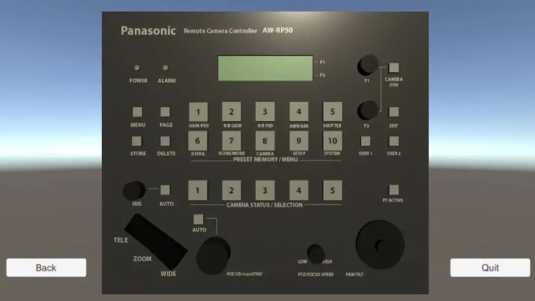Choose camera selection button 1

pos(197,191)
